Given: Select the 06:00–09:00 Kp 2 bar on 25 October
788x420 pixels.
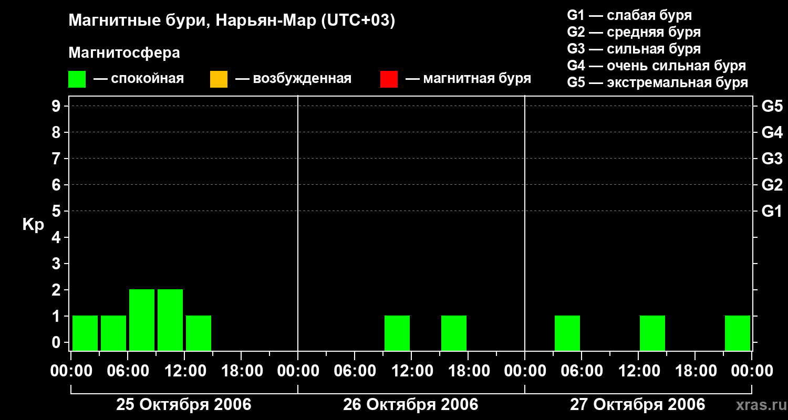Looking at the screenshot, I should (x=142, y=320).
